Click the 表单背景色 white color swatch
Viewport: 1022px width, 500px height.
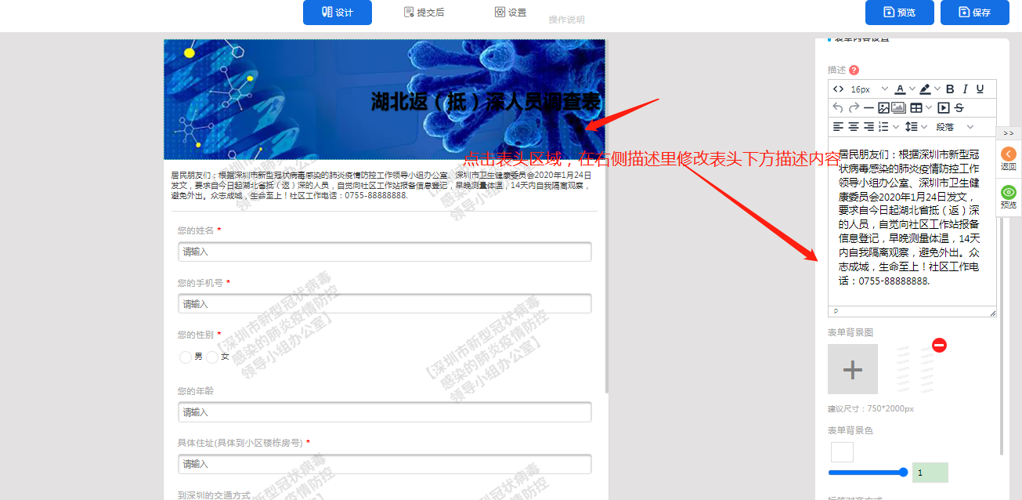coord(842,452)
